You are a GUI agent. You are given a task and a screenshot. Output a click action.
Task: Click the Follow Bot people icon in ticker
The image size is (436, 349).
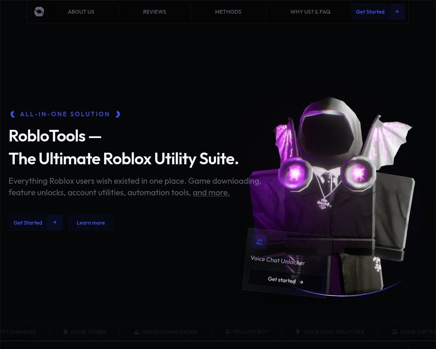(228, 332)
